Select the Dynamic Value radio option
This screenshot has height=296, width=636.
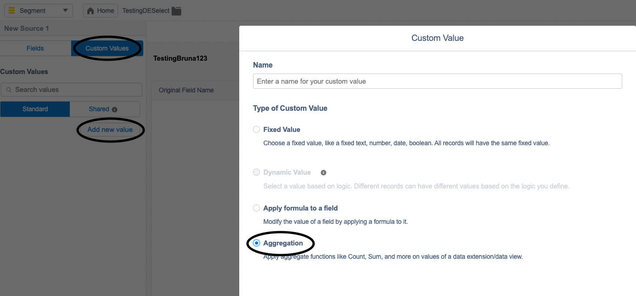[x=257, y=172]
